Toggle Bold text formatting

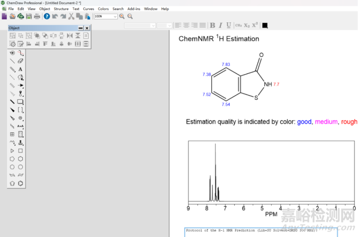coord(212,25)
